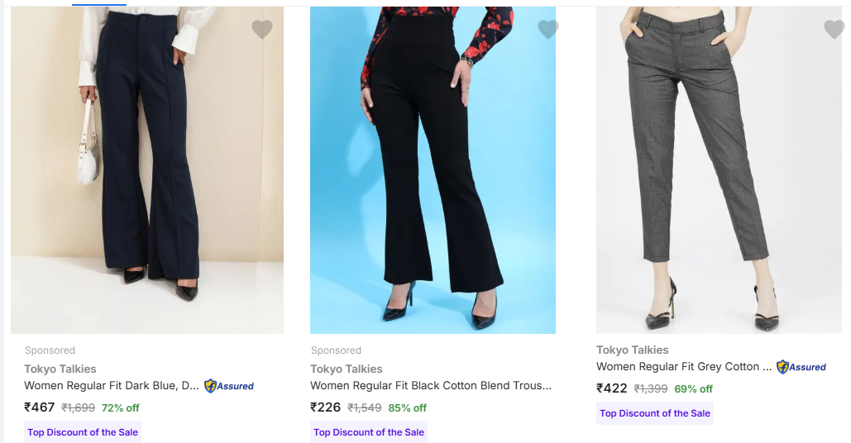Image resolution: width=851 pixels, height=443 pixels.
Task: Open 'Women Regular Fit Black Cotton Blend' title
Action: (430, 386)
